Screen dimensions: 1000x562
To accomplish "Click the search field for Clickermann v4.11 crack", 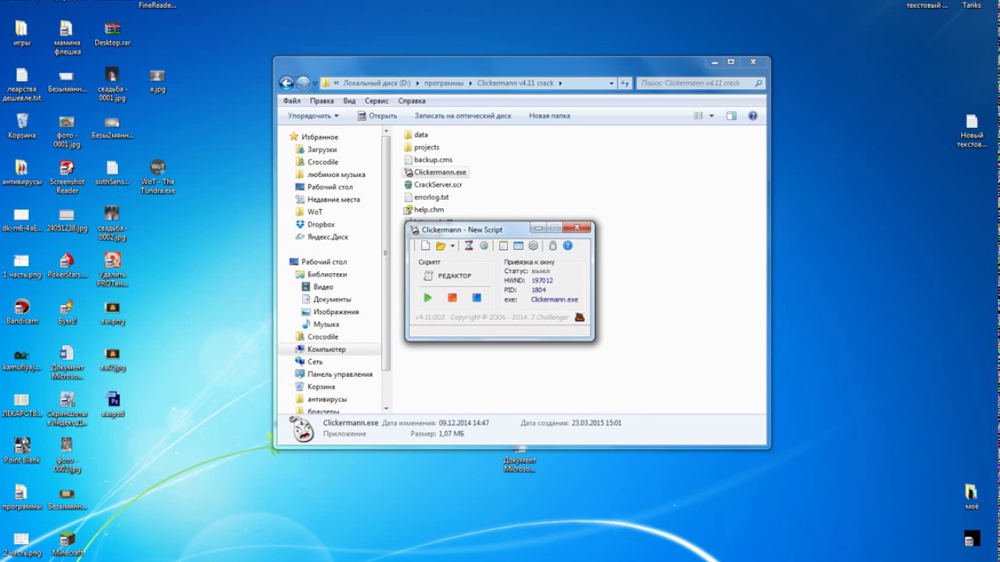I will (700, 83).
